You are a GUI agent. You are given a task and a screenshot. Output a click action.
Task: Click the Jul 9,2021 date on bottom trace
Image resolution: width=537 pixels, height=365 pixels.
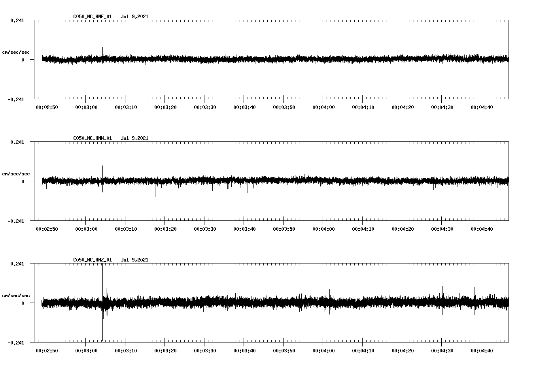click(x=135, y=260)
